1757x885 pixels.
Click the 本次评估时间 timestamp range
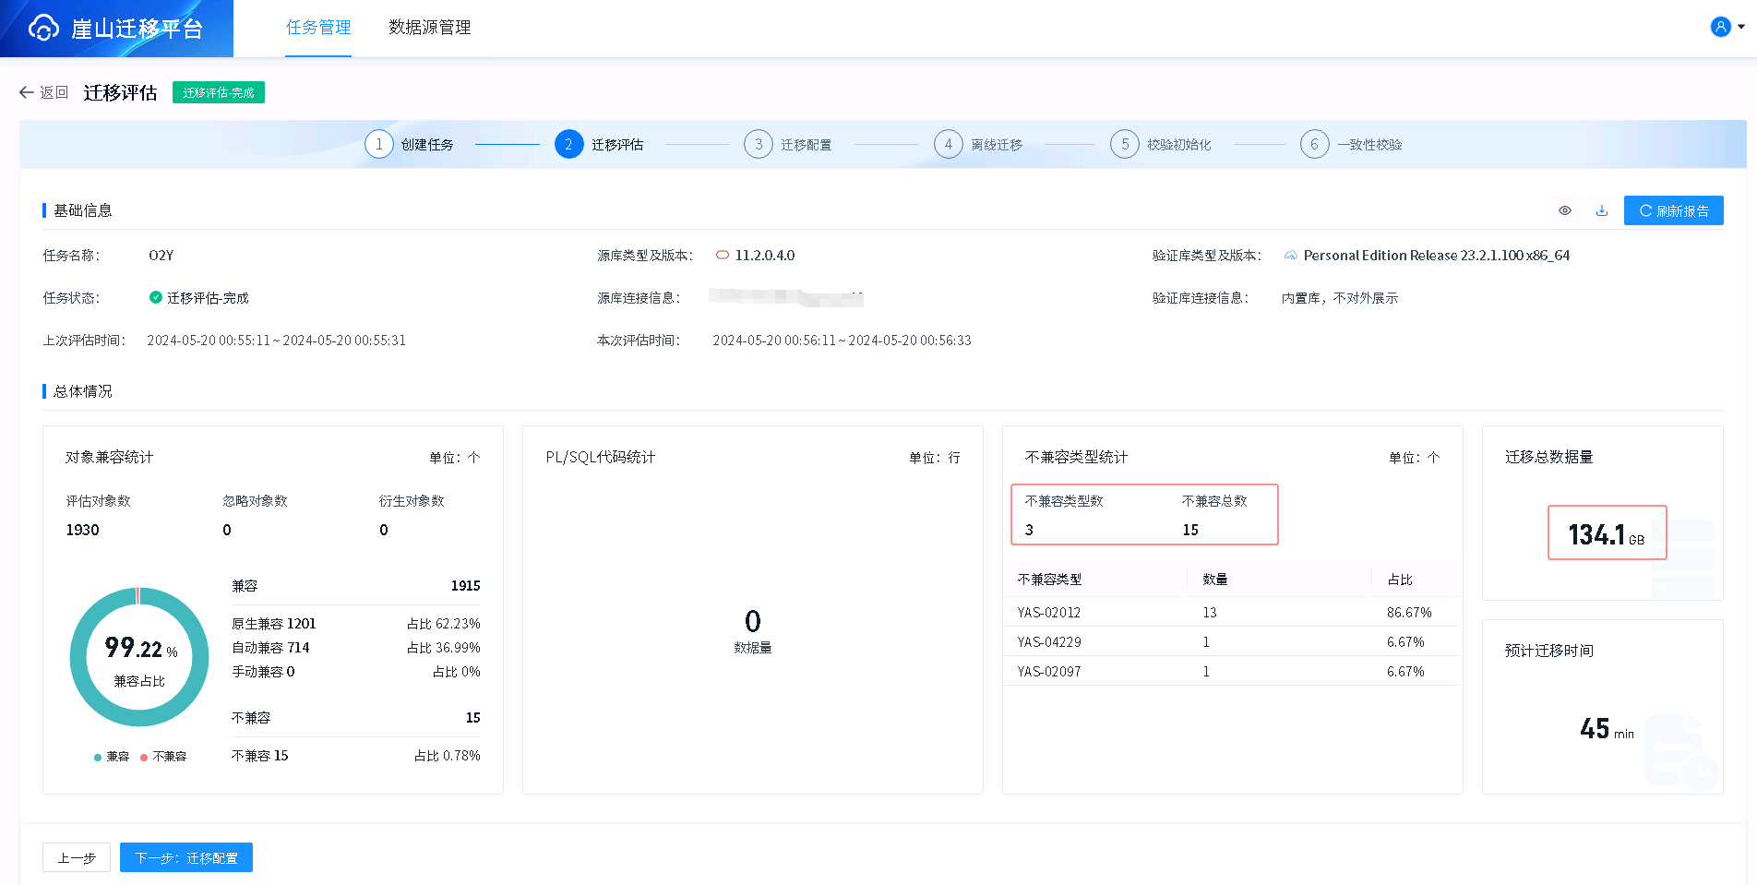tap(842, 340)
